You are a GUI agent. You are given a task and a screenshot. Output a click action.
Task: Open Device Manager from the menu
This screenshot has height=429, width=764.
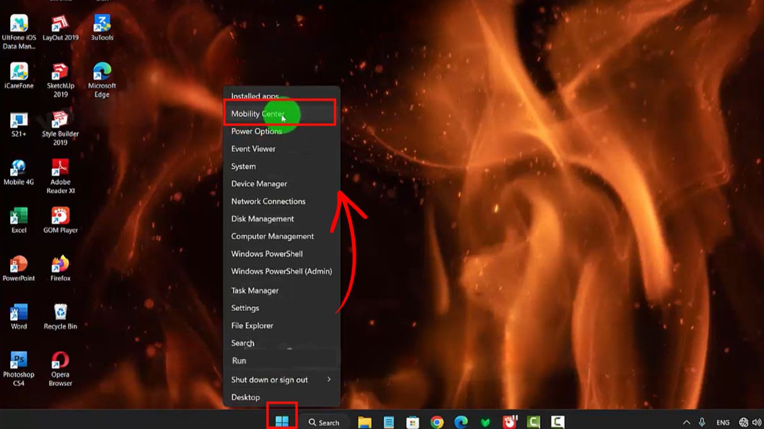[281, 184]
